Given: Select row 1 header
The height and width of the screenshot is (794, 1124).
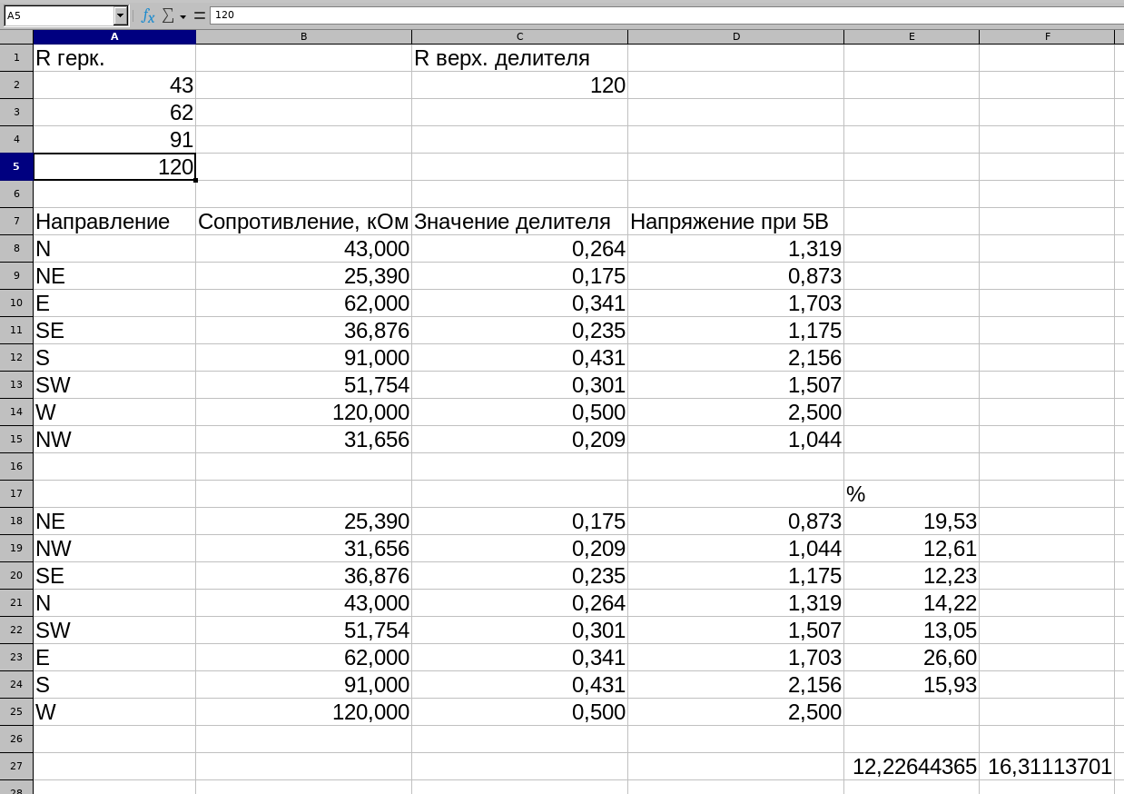Looking at the screenshot, I should tap(16, 57).
